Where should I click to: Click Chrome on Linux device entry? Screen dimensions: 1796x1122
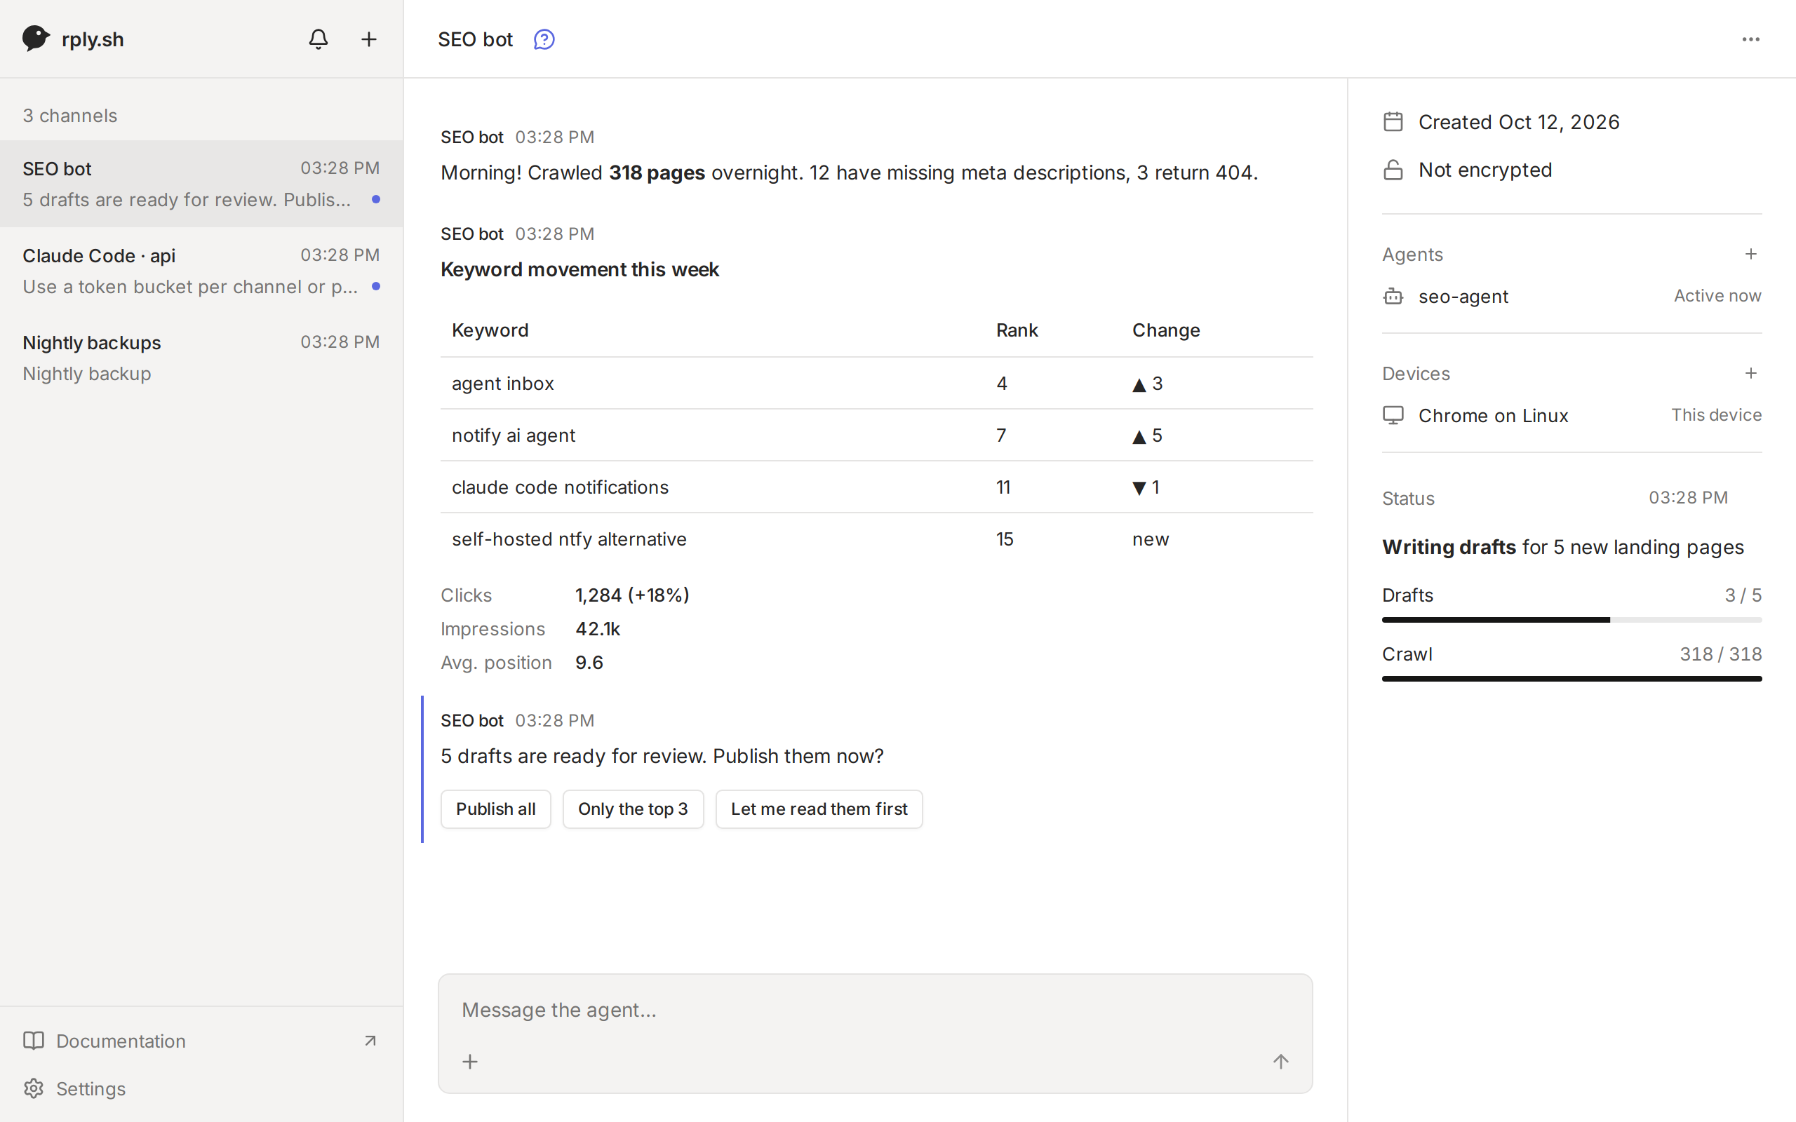tap(1572, 416)
